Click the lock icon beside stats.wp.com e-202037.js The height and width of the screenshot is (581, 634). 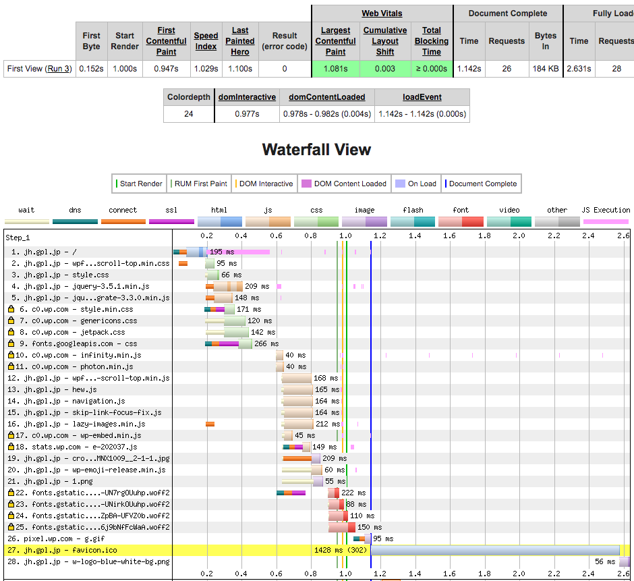tap(11, 447)
